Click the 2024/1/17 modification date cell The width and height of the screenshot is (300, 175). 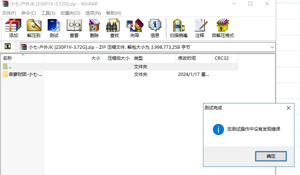point(193,74)
